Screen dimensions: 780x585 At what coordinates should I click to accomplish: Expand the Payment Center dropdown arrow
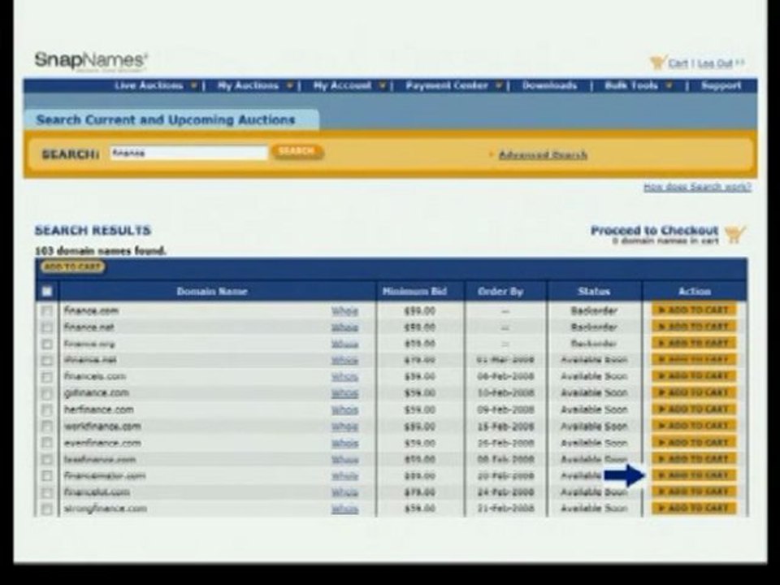pos(499,85)
